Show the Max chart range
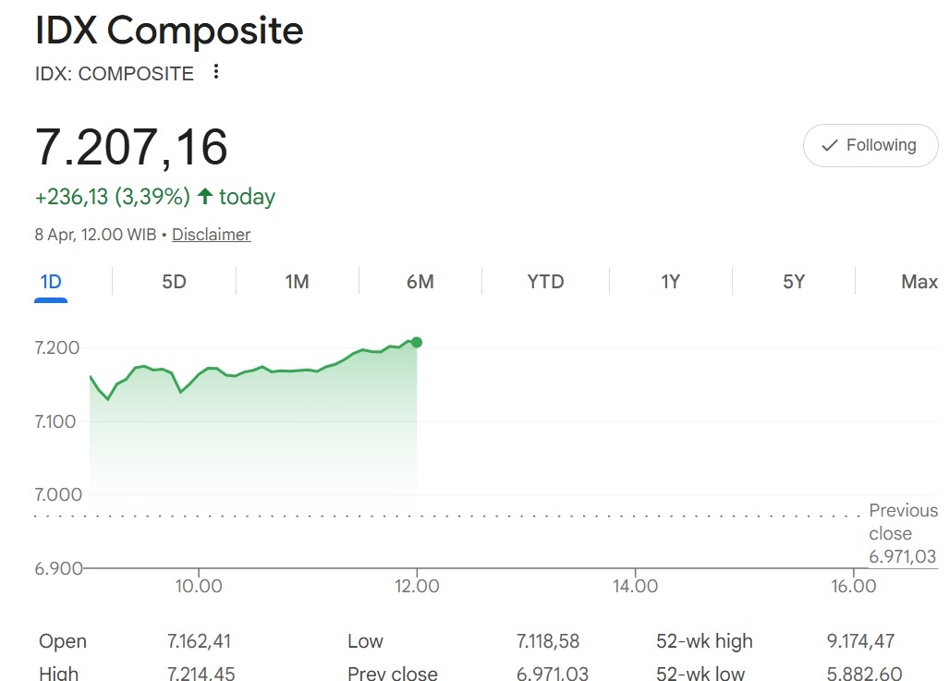 coord(919,282)
